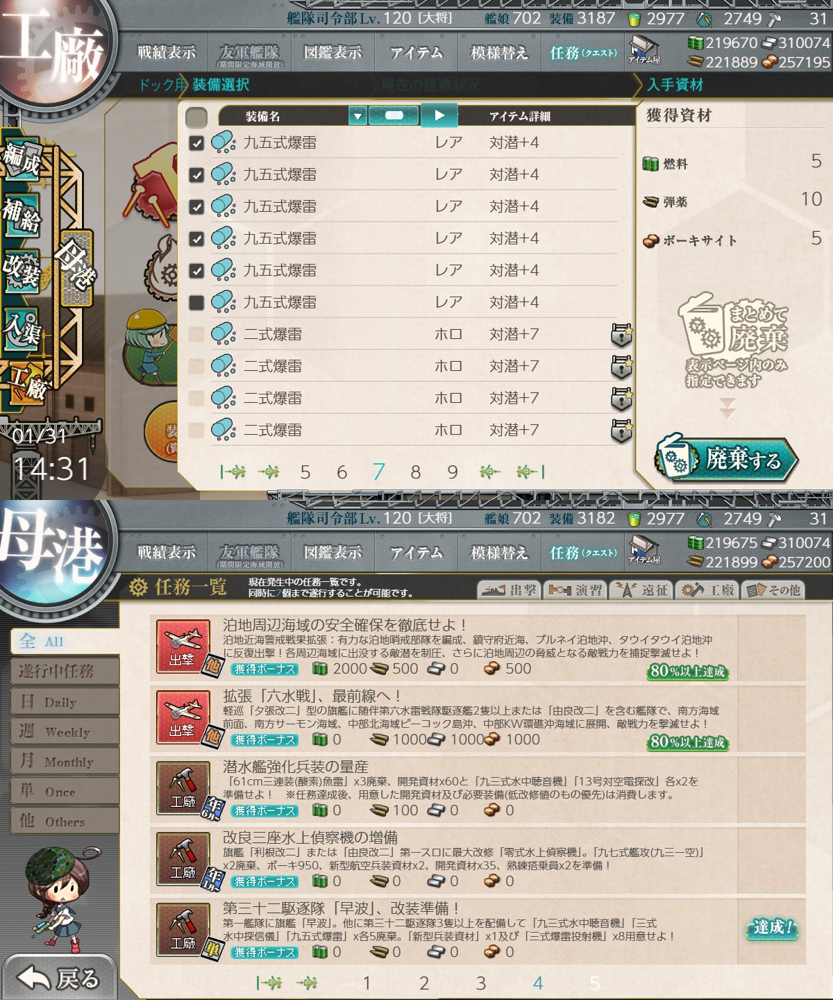This screenshot has width=833, height=1000.
Task: Toggle the select-all checkbox in equipment header
Action: pos(196,117)
